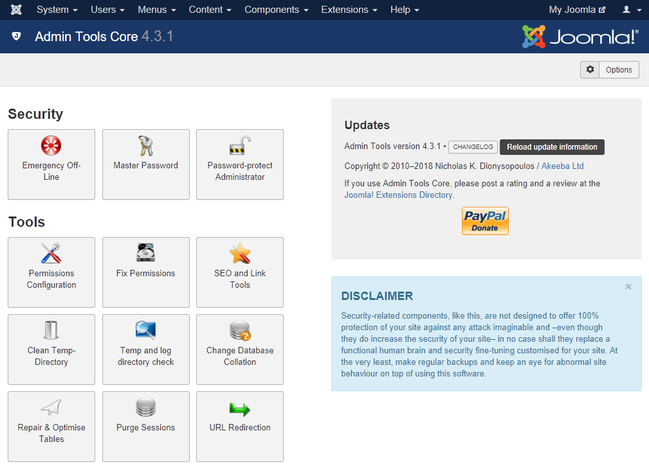Open the Emergency Off-Line tool
Image resolution: width=649 pixels, height=476 pixels.
51,164
